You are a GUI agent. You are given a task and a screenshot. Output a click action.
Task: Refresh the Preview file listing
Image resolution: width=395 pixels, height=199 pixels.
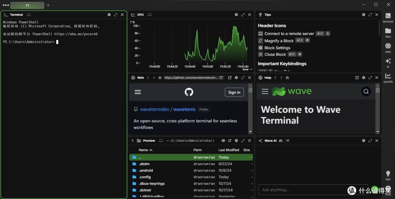[230, 141]
